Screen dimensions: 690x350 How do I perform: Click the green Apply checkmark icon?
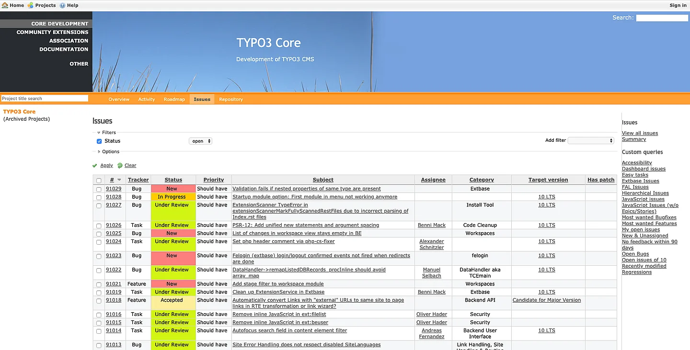(95, 166)
